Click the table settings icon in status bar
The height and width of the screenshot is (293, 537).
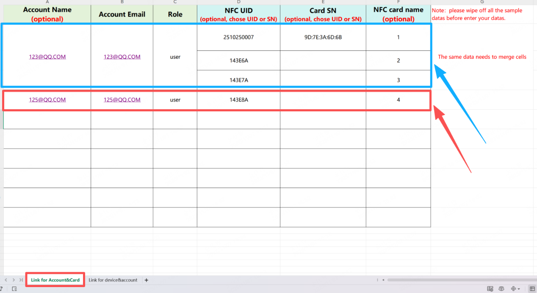click(490, 289)
